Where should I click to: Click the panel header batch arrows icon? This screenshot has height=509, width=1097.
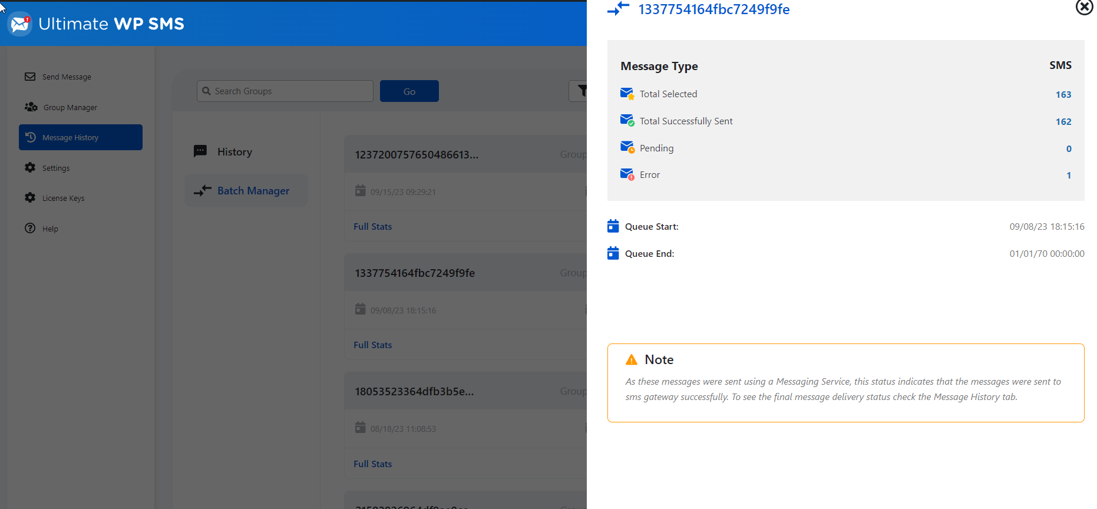tap(619, 8)
